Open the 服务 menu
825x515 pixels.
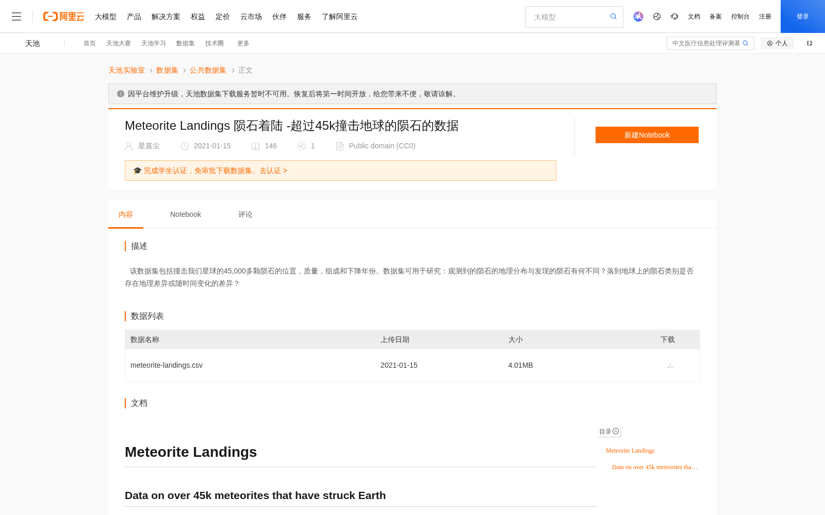pyautogui.click(x=304, y=16)
